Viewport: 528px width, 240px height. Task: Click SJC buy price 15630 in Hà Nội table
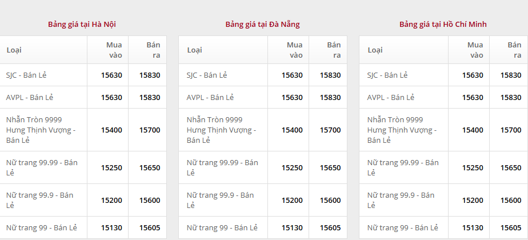pos(111,75)
